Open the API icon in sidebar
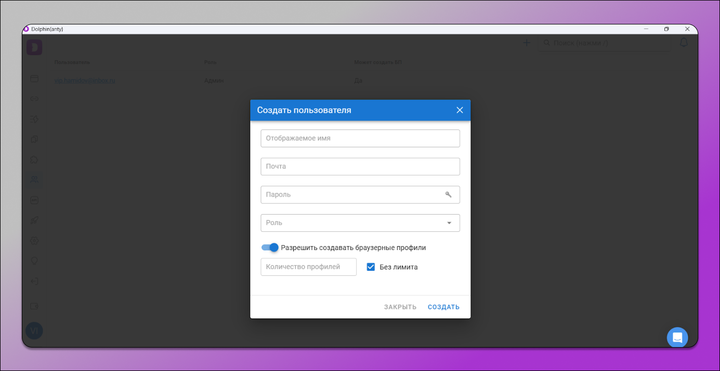This screenshot has width=720, height=371. [x=34, y=200]
